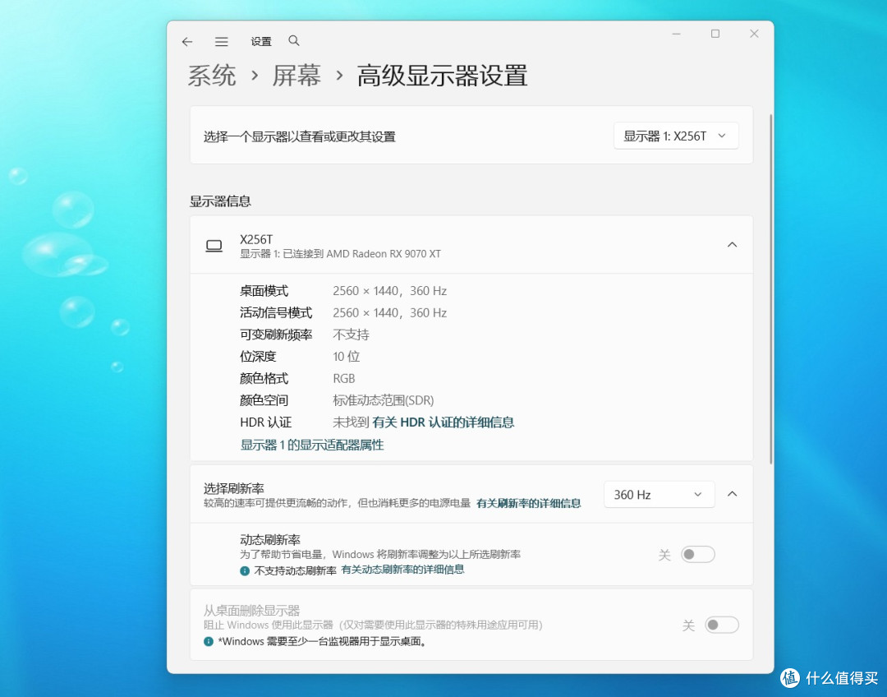Image resolution: width=887 pixels, height=697 pixels.
Task: Click 较高的速率可提供更流畅的动作 description
Action: click(x=338, y=503)
